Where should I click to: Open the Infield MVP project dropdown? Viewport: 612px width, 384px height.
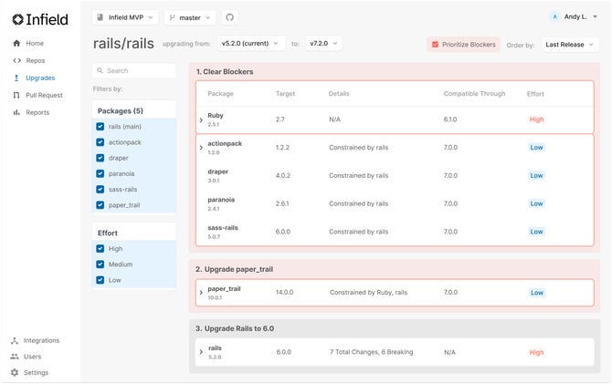click(x=125, y=17)
